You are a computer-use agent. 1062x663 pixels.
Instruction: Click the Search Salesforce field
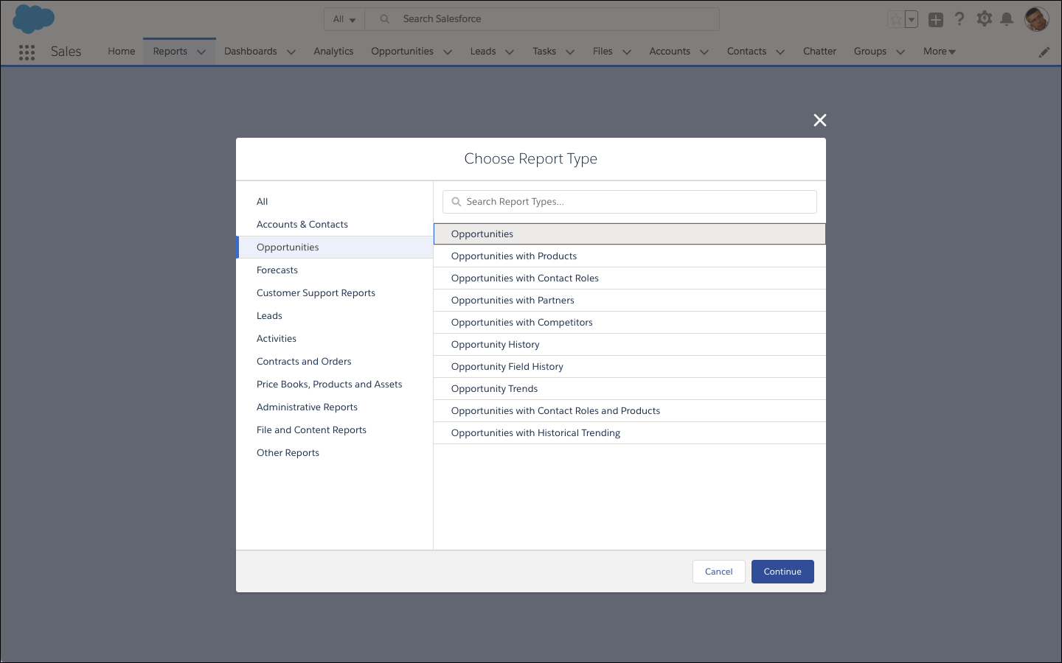tap(542, 19)
